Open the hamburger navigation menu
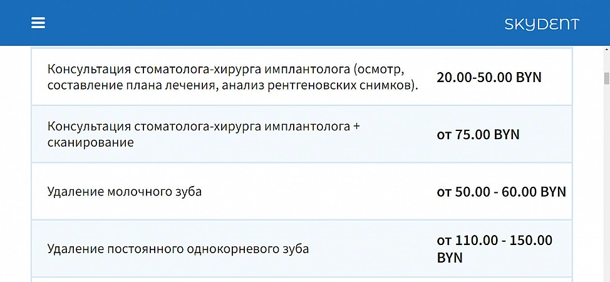Image resolution: width=610 pixels, height=282 pixels. [38, 23]
